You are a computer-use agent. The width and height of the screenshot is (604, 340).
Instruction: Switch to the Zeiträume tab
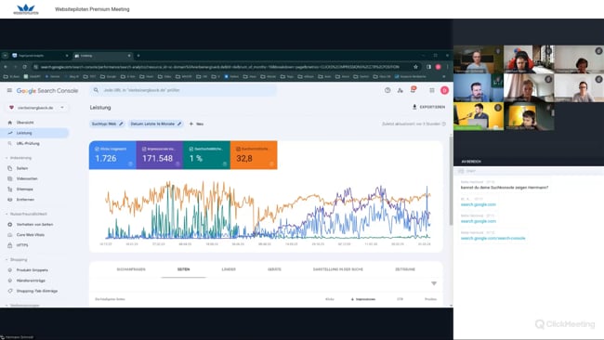405,269
